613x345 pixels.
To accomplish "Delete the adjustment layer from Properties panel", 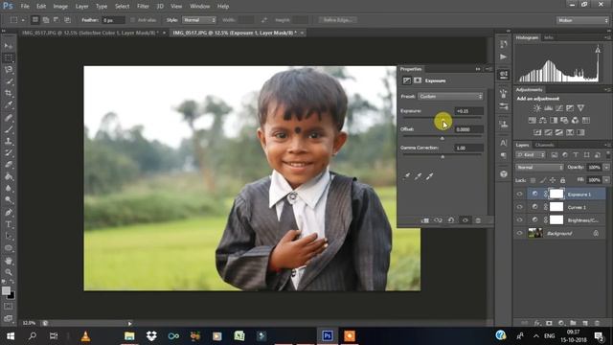I will tap(478, 220).
